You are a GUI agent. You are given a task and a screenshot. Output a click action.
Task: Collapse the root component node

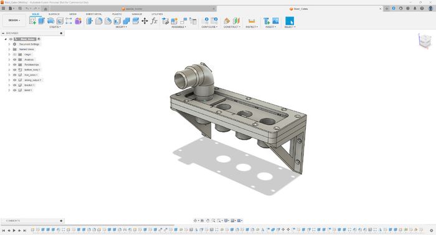coord(6,39)
